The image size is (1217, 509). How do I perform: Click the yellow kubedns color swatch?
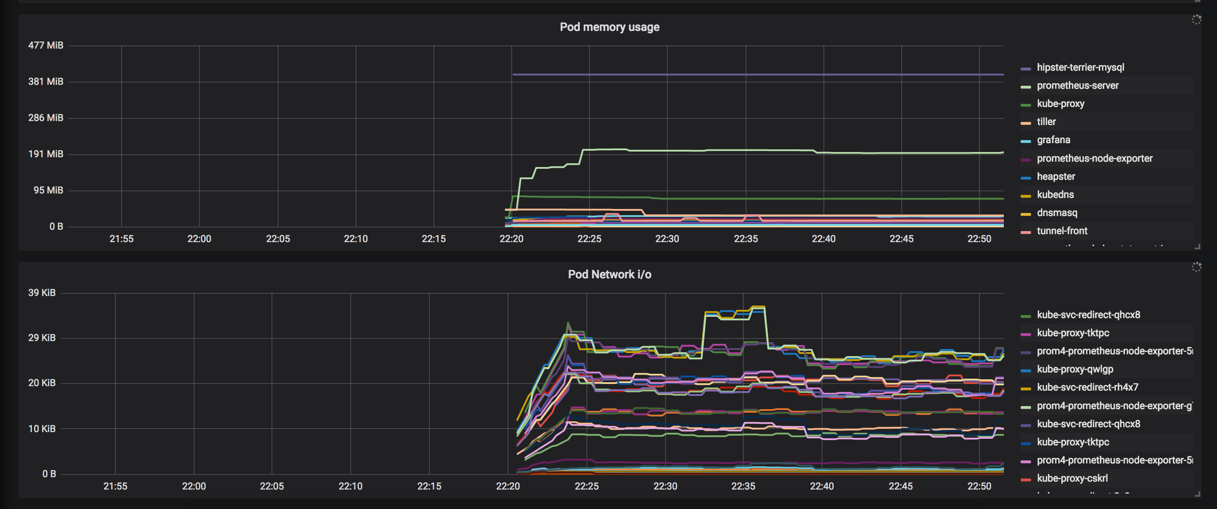(x=1025, y=196)
